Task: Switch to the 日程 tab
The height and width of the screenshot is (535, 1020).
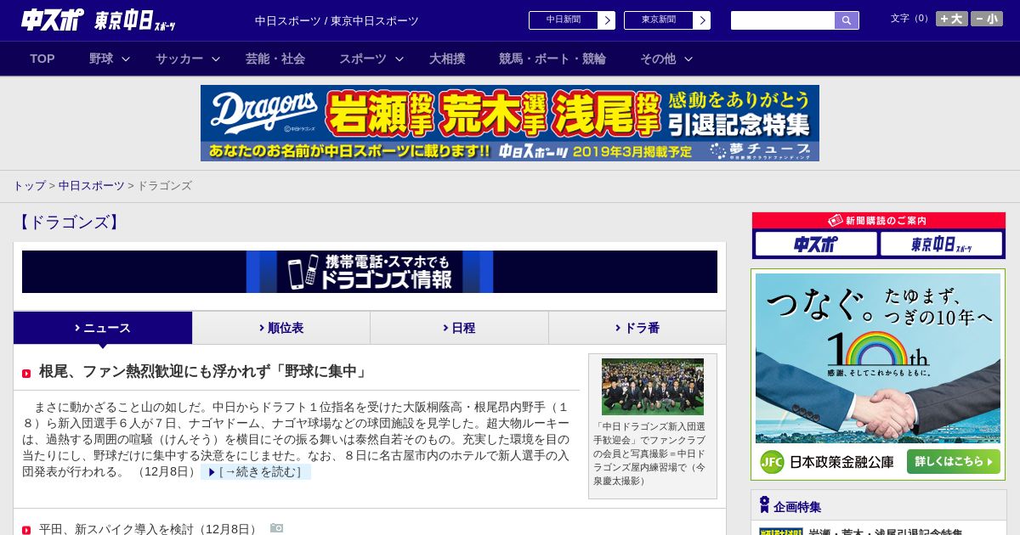Action: (459, 328)
